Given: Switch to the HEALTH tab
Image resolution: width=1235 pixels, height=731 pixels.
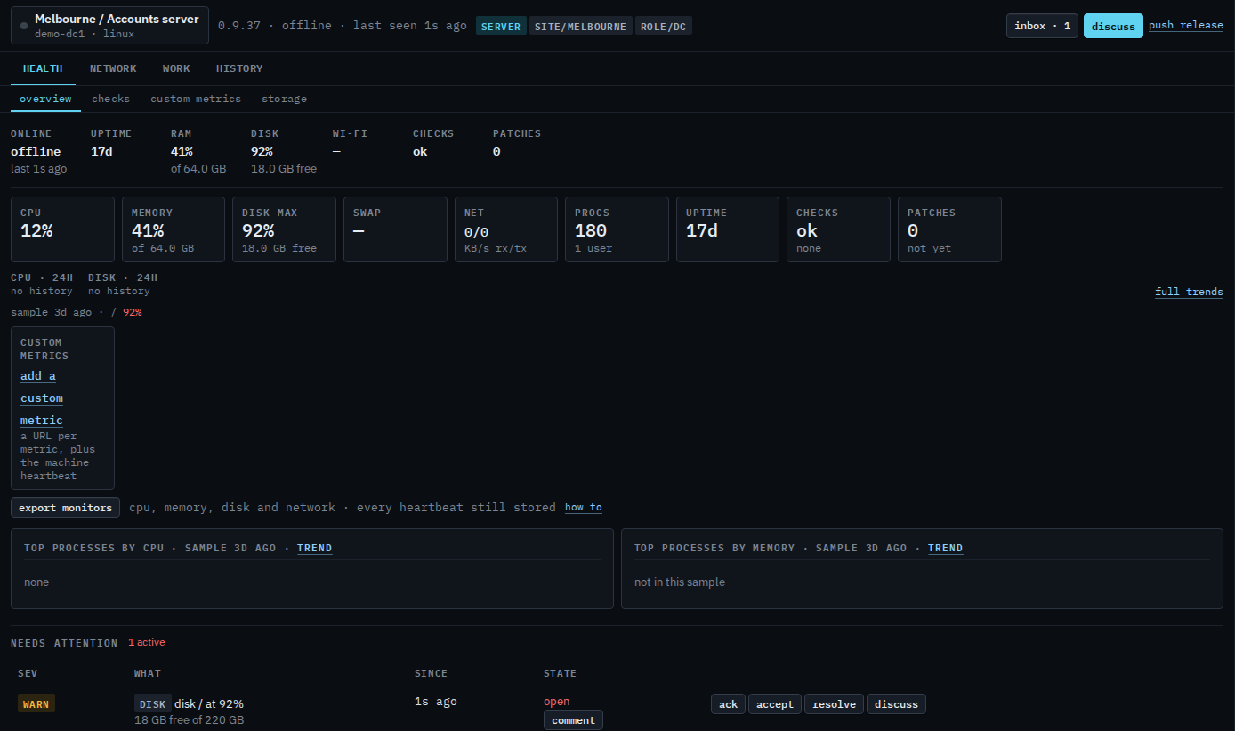Looking at the screenshot, I should pos(43,68).
